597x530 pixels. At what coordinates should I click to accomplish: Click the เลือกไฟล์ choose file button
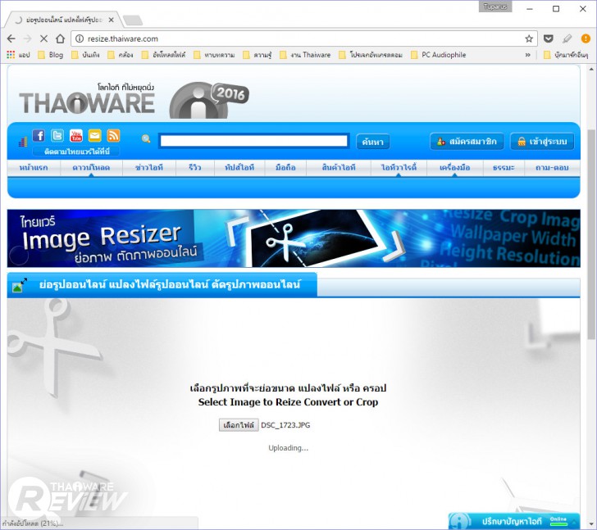(x=239, y=425)
